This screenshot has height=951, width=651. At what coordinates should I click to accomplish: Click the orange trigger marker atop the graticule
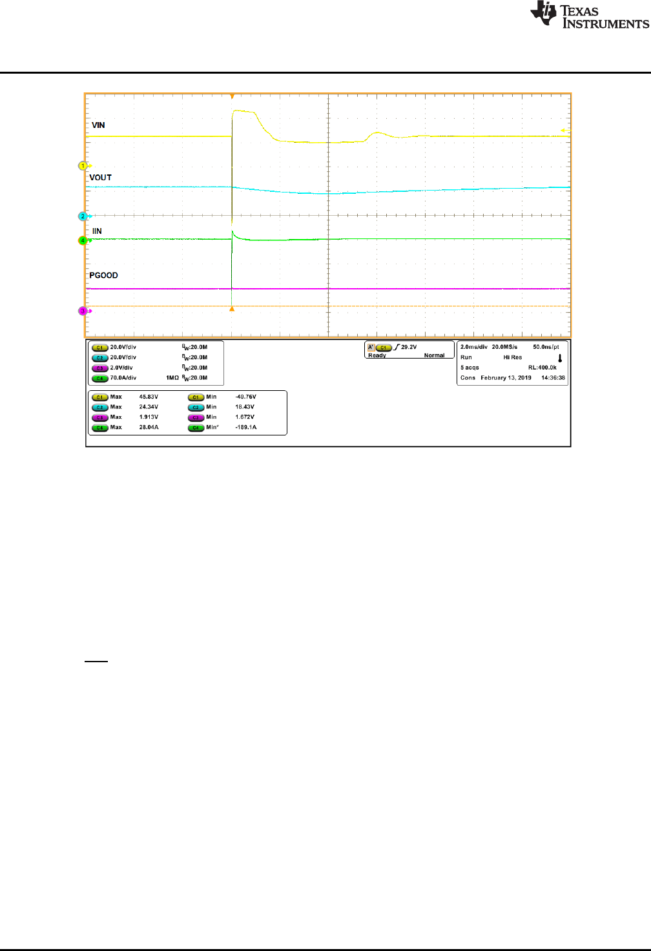pyautogui.click(x=232, y=96)
